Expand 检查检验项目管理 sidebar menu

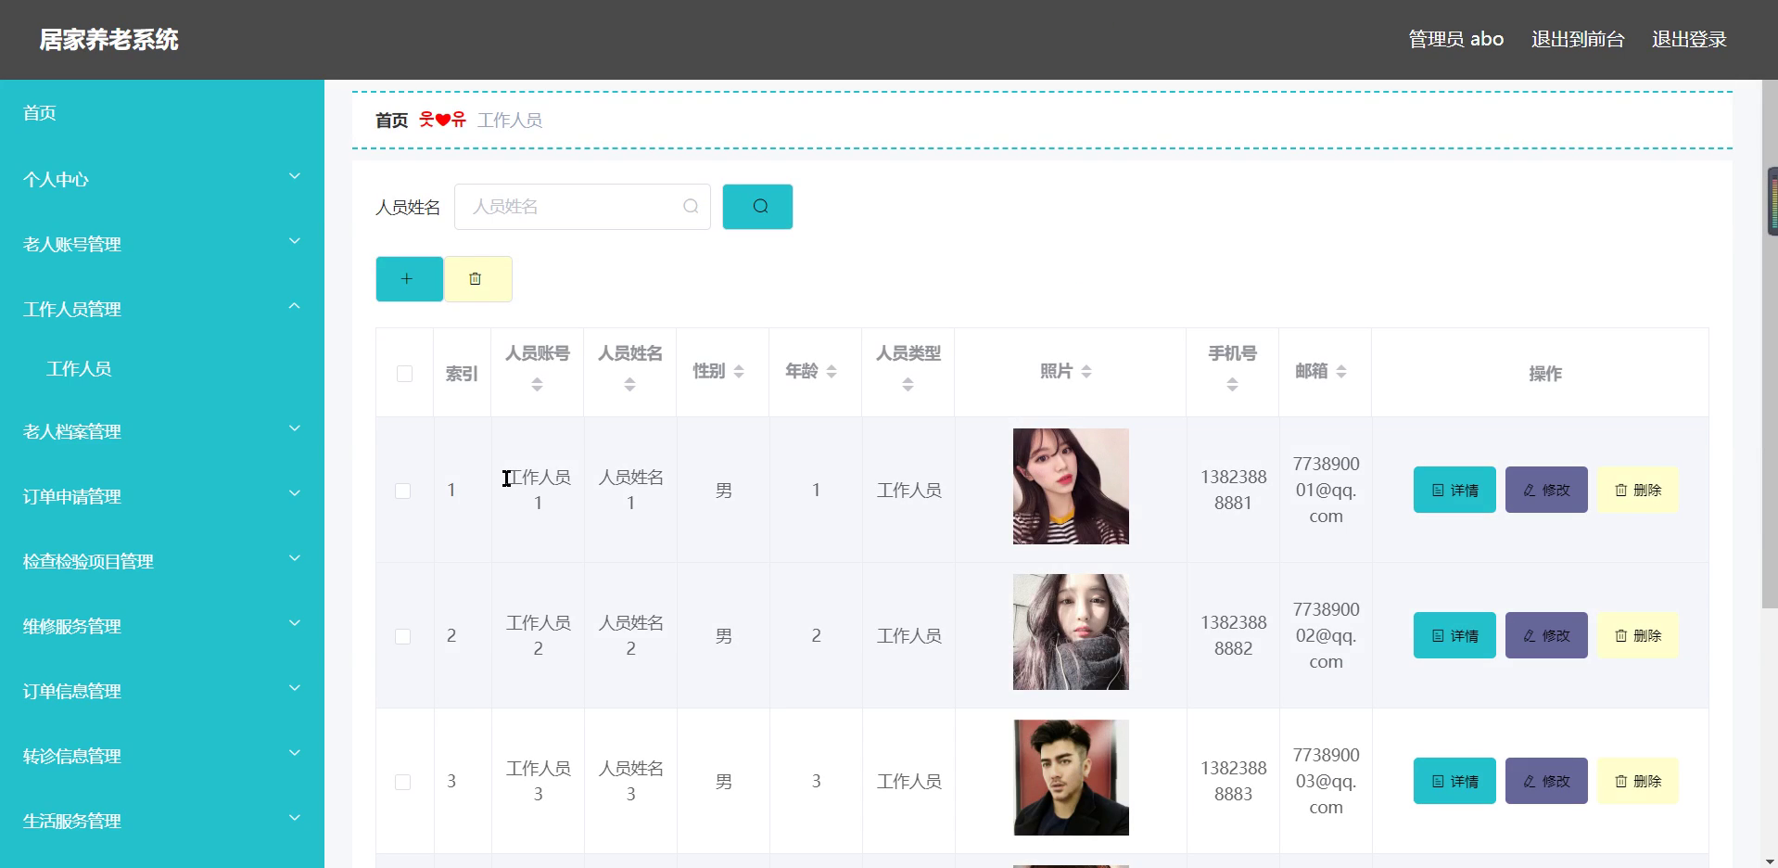coord(162,561)
